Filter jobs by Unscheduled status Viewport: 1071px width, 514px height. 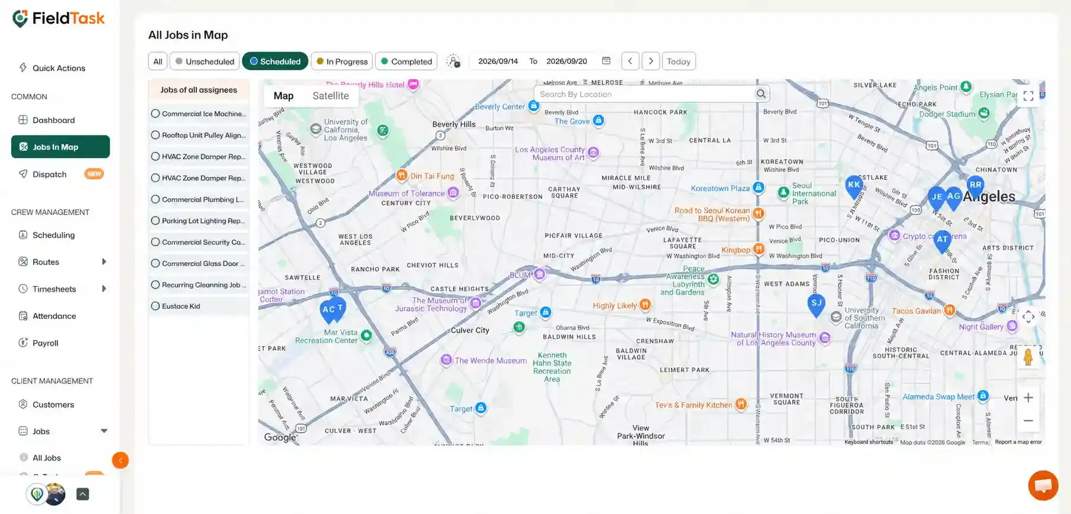[x=205, y=62]
